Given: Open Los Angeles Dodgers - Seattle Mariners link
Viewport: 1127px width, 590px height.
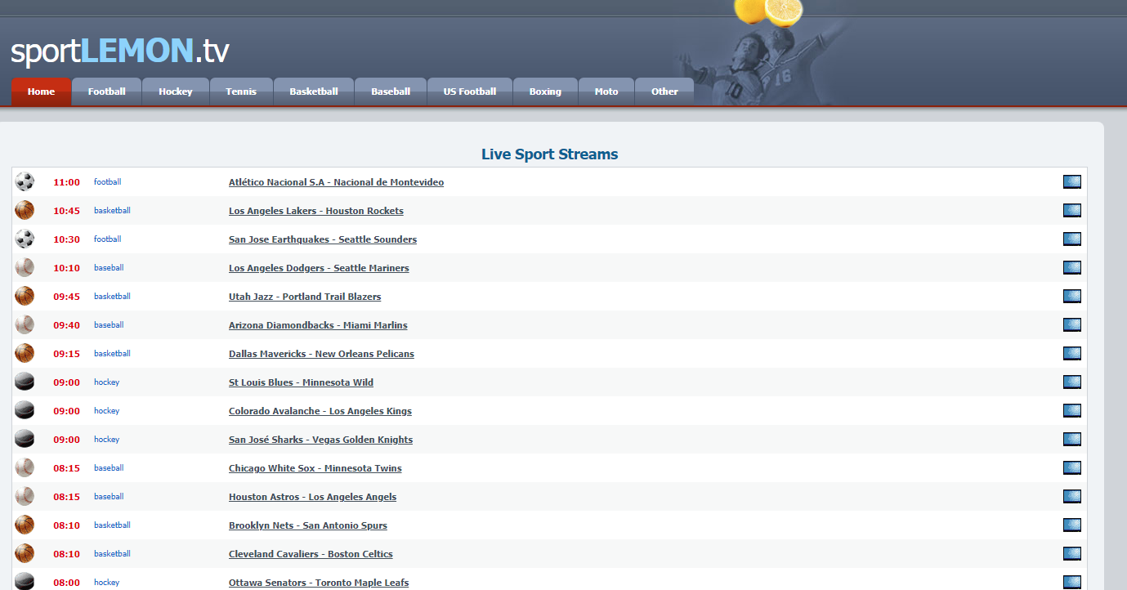Looking at the screenshot, I should coord(319,268).
